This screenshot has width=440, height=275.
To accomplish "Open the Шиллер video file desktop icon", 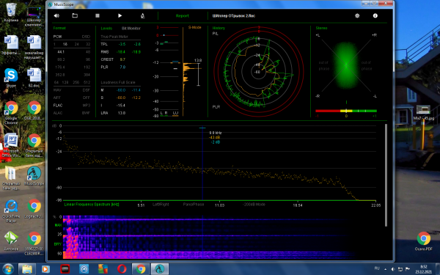I will pyautogui.click(x=34, y=16).
